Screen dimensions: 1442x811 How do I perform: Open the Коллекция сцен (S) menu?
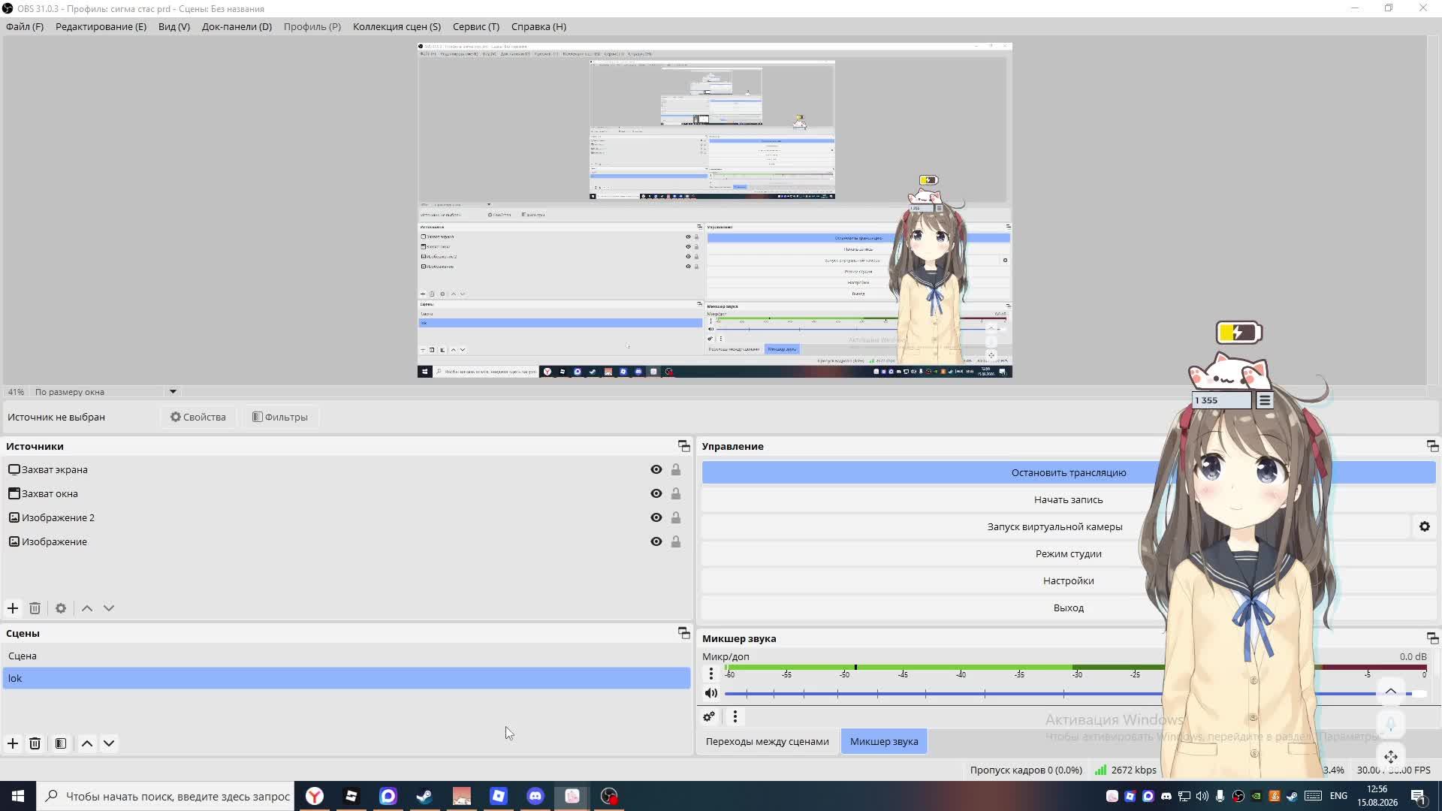point(397,26)
